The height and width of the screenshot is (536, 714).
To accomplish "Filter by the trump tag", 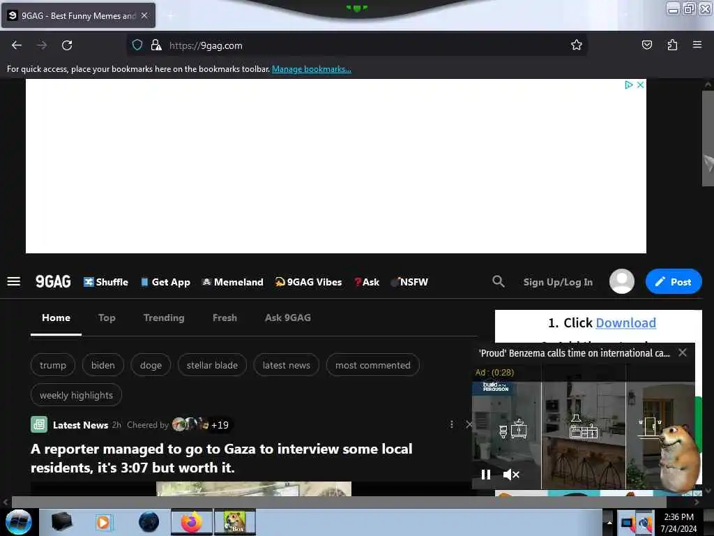I will pyautogui.click(x=53, y=365).
